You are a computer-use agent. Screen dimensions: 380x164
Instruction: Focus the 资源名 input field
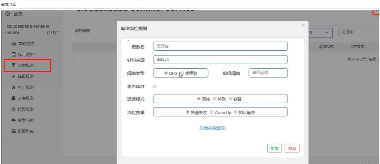tap(220, 46)
